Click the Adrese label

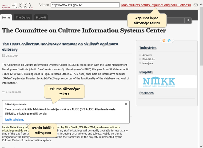point(44,5)
